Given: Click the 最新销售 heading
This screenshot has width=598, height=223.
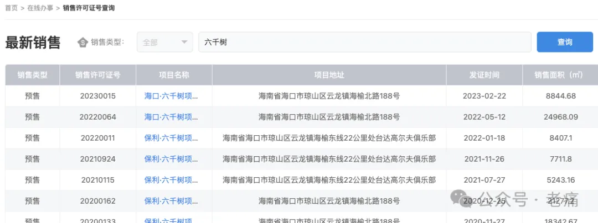Looking at the screenshot, I should pyautogui.click(x=33, y=43).
